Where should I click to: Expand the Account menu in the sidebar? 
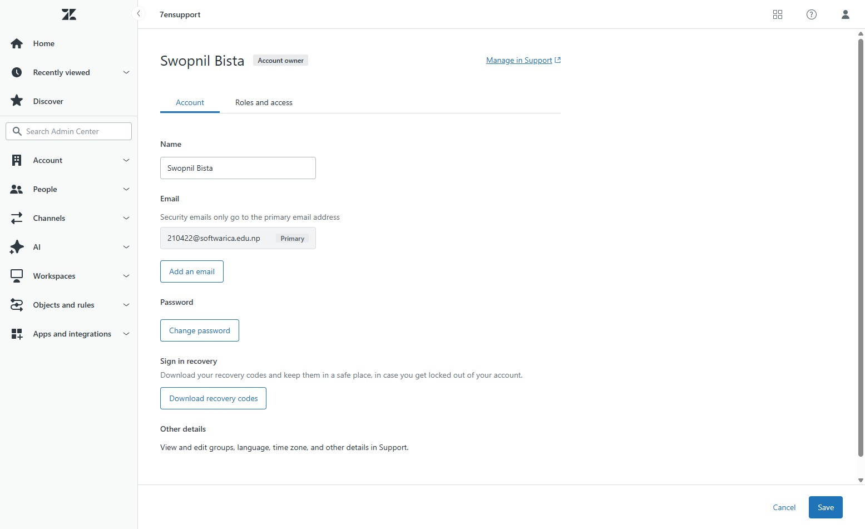126,160
